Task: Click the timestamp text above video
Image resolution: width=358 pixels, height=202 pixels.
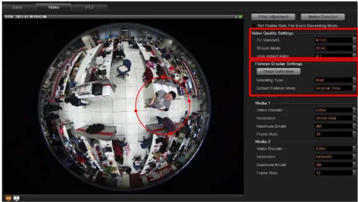Action: coord(26,17)
